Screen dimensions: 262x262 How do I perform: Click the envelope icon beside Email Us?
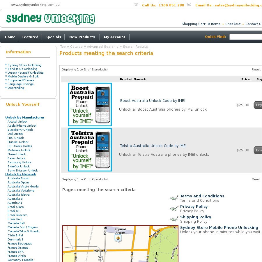pyautogui.click(x=189, y=4)
